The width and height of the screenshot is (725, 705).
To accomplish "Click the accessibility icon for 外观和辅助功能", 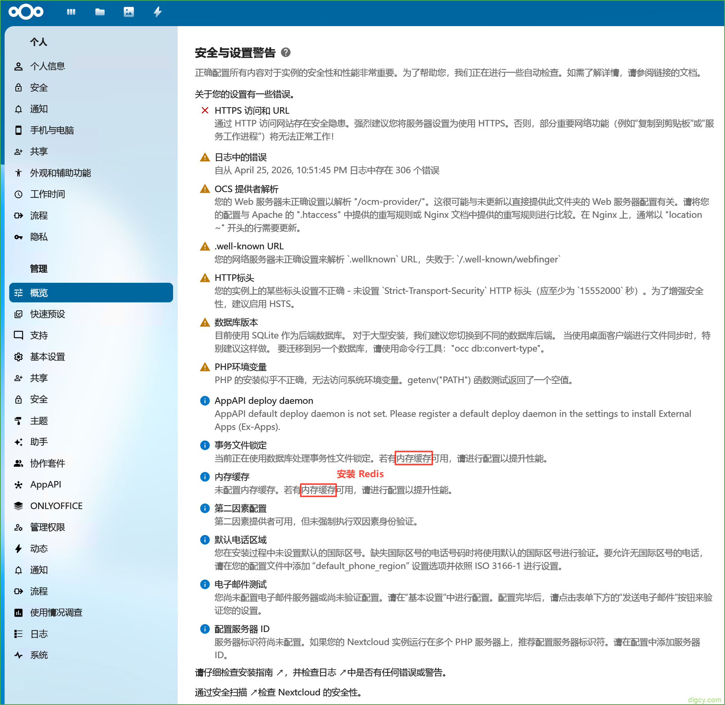I will coord(18,173).
